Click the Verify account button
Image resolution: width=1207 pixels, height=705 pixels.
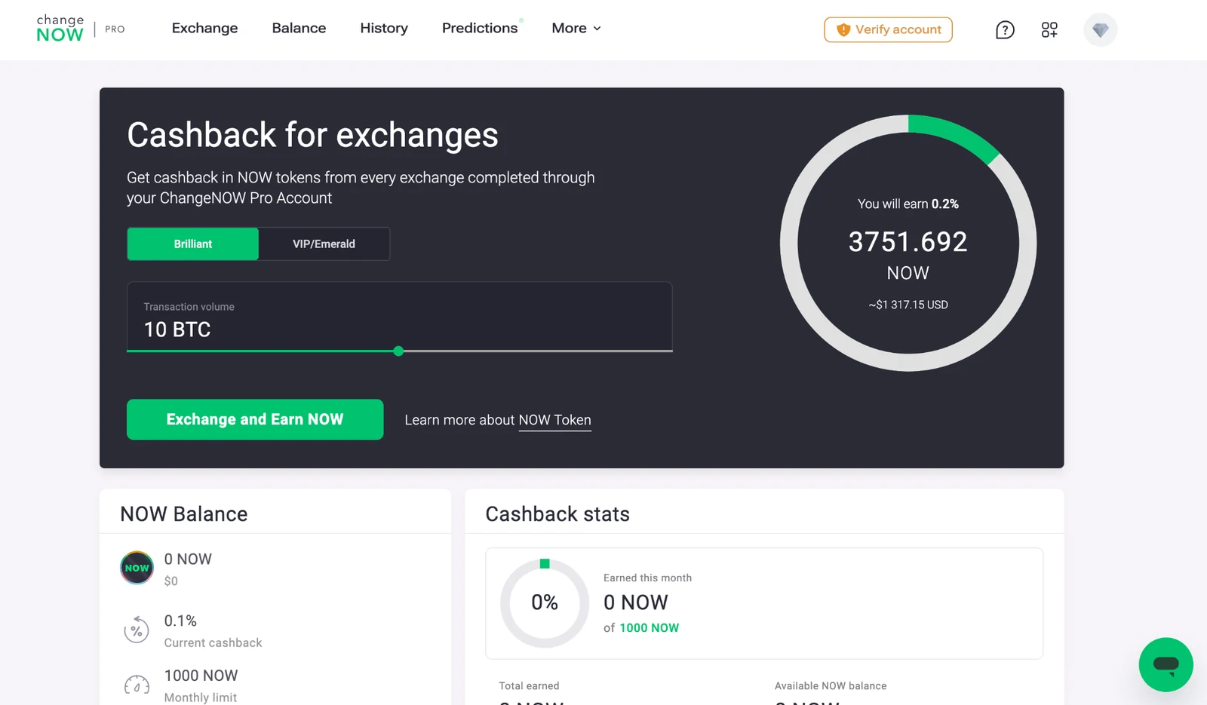pyautogui.click(x=888, y=29)
